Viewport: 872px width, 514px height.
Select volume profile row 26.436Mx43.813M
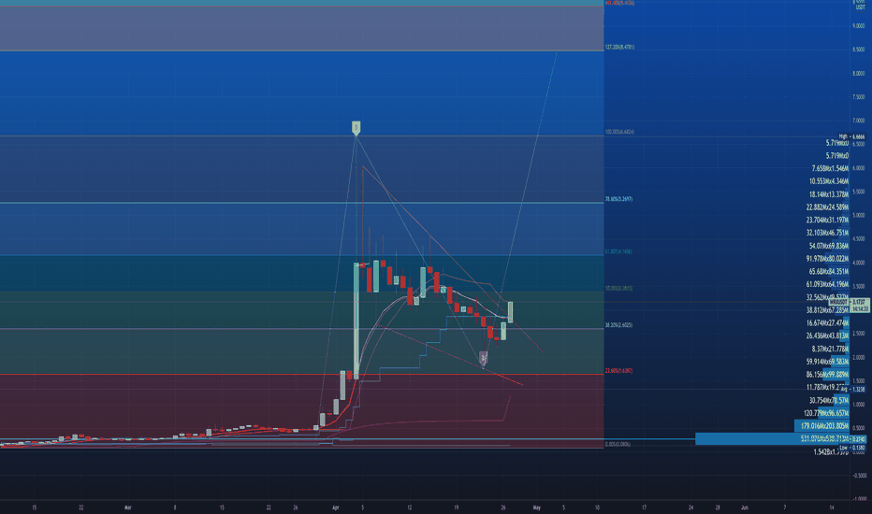(x=827, y=336)
